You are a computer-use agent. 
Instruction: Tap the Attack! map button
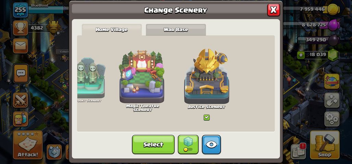click(28, 145)
